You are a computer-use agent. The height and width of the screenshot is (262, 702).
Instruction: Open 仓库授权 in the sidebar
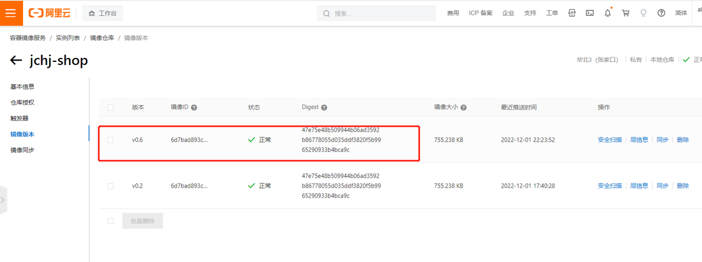[x=22, y=102]
